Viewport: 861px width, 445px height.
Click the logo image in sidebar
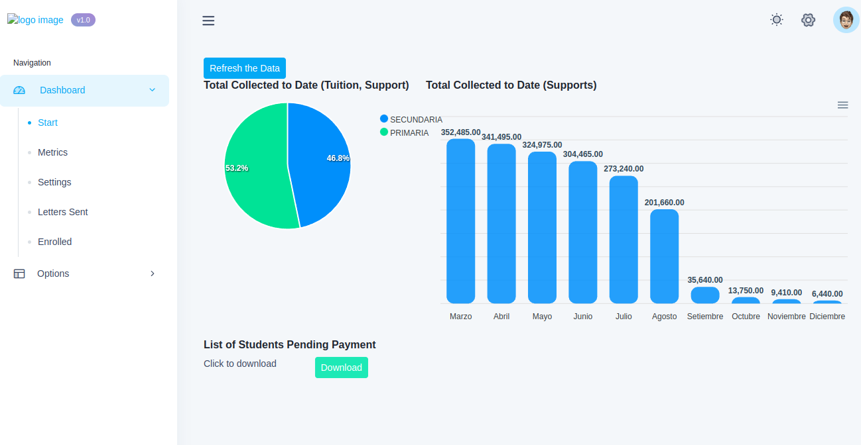tap(35, 20)
